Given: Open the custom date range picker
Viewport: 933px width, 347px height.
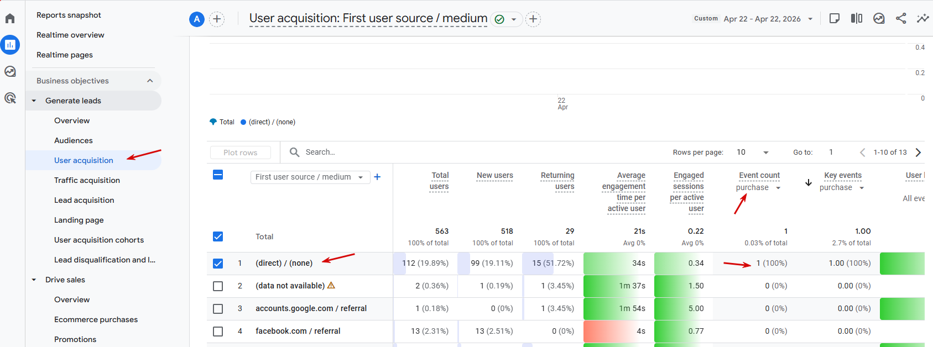Looking at the screenshot, I should coord(768,19).
